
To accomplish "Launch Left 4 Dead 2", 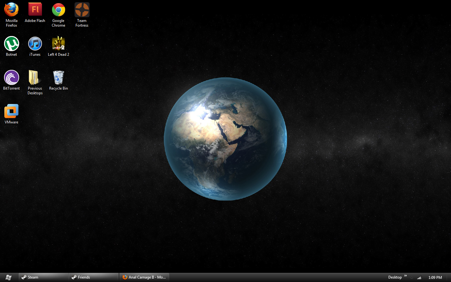I will (x=58, y=43).
